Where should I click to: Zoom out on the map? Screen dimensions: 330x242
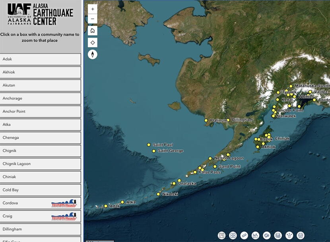click(x=93, y=19)
